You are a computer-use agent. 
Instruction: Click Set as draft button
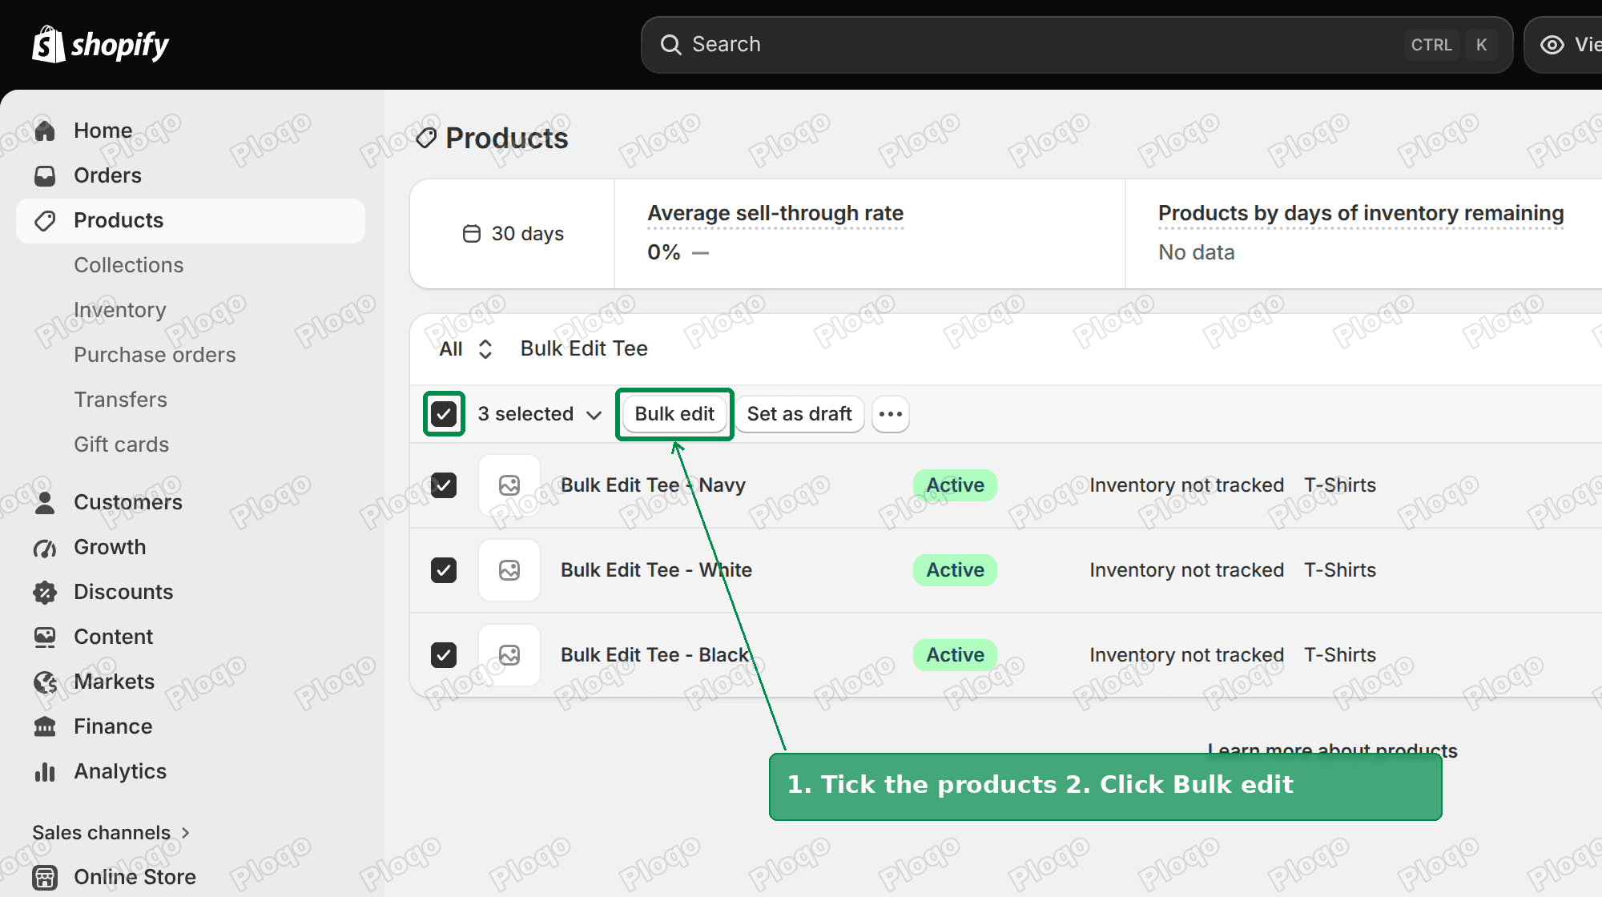coord(799,414)
